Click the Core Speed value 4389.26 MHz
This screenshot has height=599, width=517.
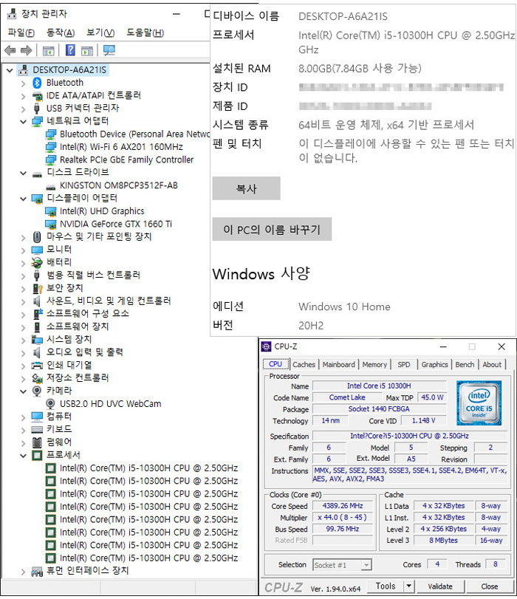(343, 506)
